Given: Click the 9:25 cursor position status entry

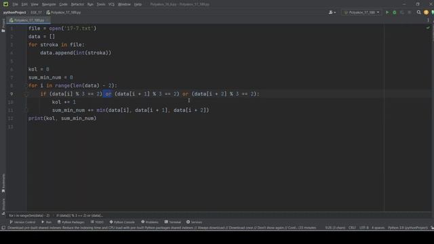Looking at the screenshot, I should pyautogui.click(x=335, y=228).
